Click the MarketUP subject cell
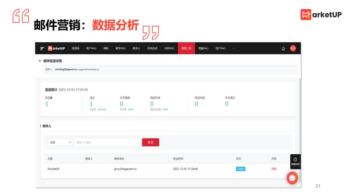The height and width of the screenshot is (195, 348). point(54,169)
